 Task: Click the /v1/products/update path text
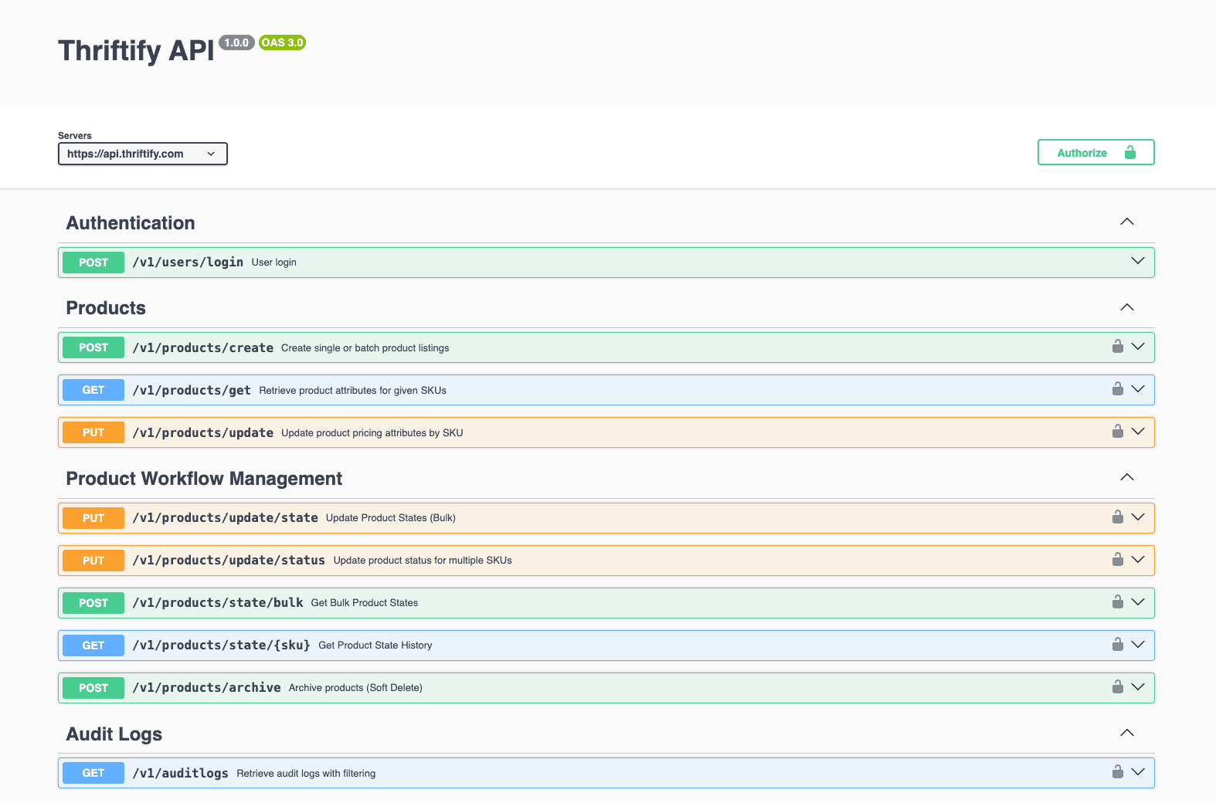(x=202, y=433)
